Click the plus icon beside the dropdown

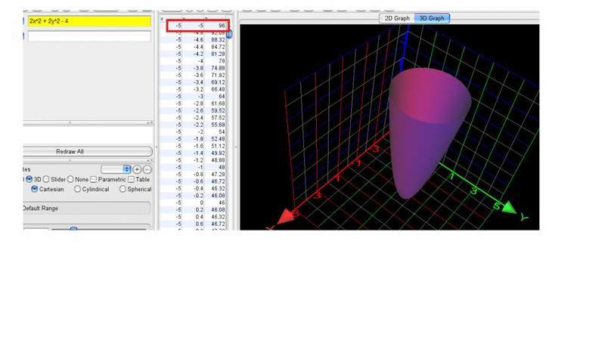click(x=137, y=169)
